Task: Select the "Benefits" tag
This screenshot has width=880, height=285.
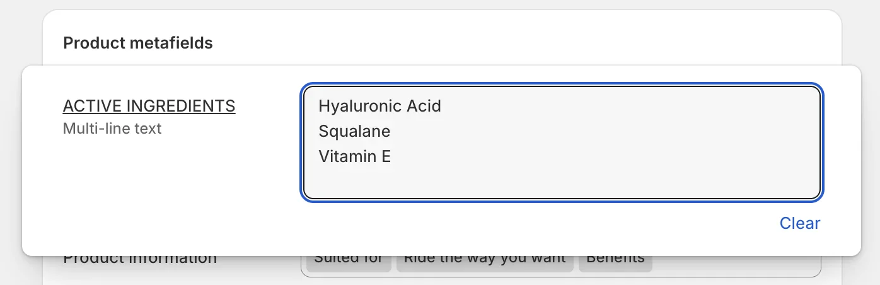Action: 615,260
